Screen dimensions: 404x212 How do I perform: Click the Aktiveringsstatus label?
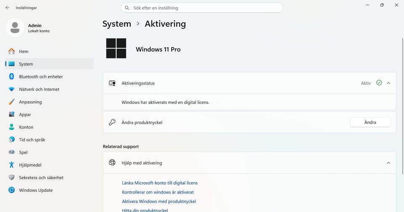(138, 83)
